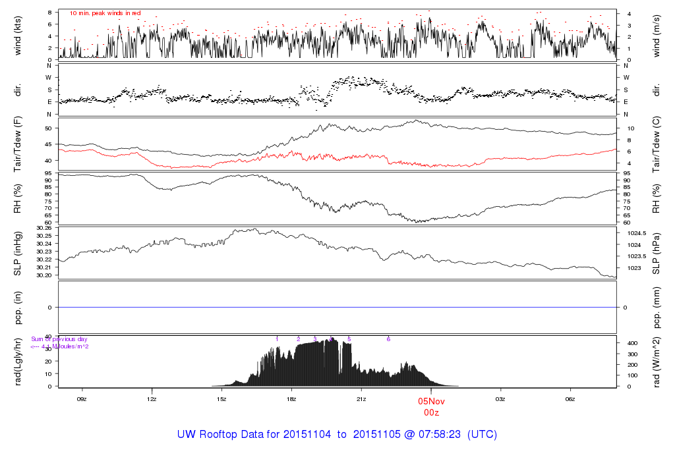
Task: Click the '10 min. peak winds in red' legend
Action: point(105,13)
